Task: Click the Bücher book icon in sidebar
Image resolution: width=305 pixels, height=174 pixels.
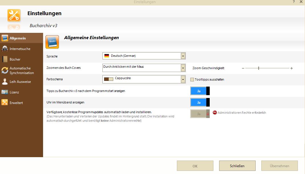Action: point(5,59)
